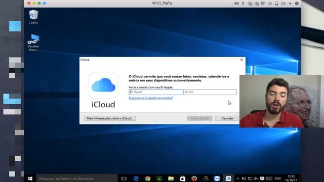The image size is (324, 182).
Task: Click the Parallels blue Coherence button
Action: [x=44, y=4]
